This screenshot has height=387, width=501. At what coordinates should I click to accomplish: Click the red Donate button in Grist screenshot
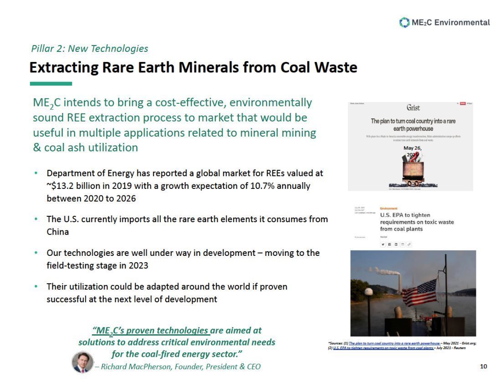tap(463, 104)
